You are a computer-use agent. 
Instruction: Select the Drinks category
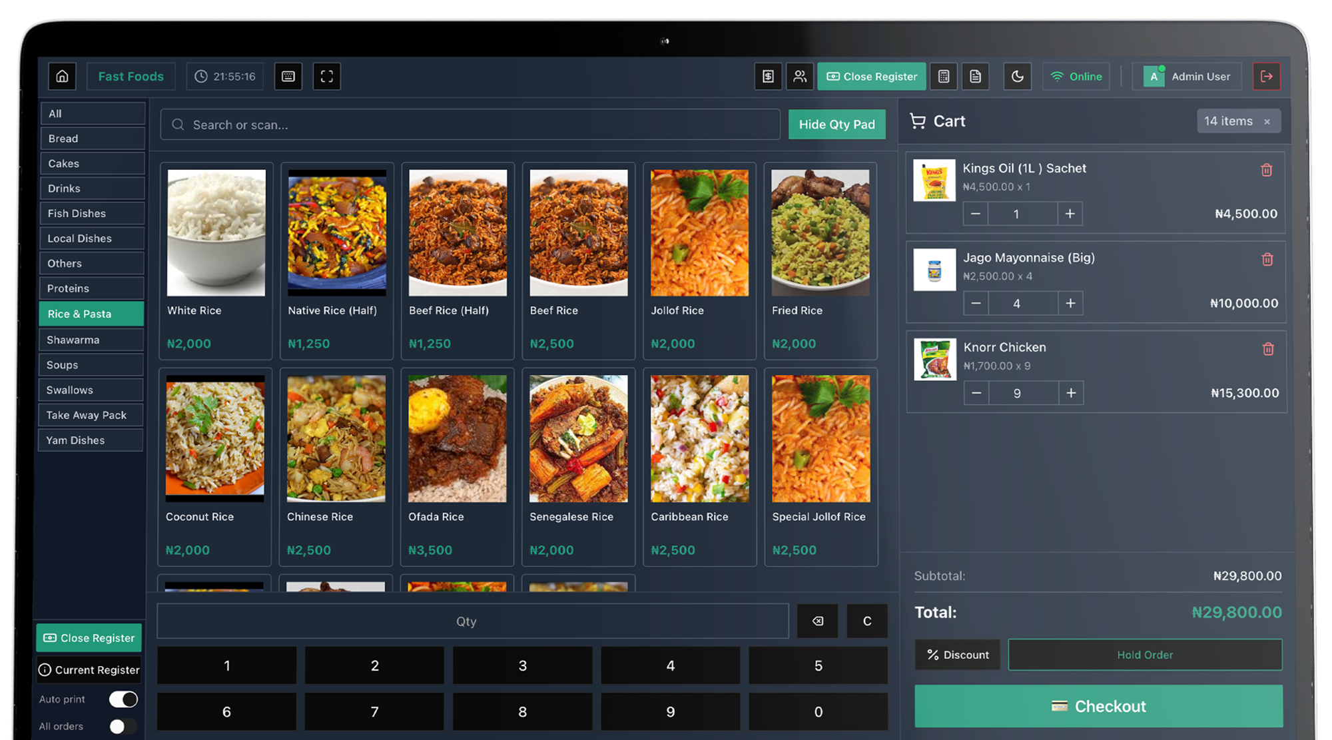pyautogui.click(x=92, y=188)
